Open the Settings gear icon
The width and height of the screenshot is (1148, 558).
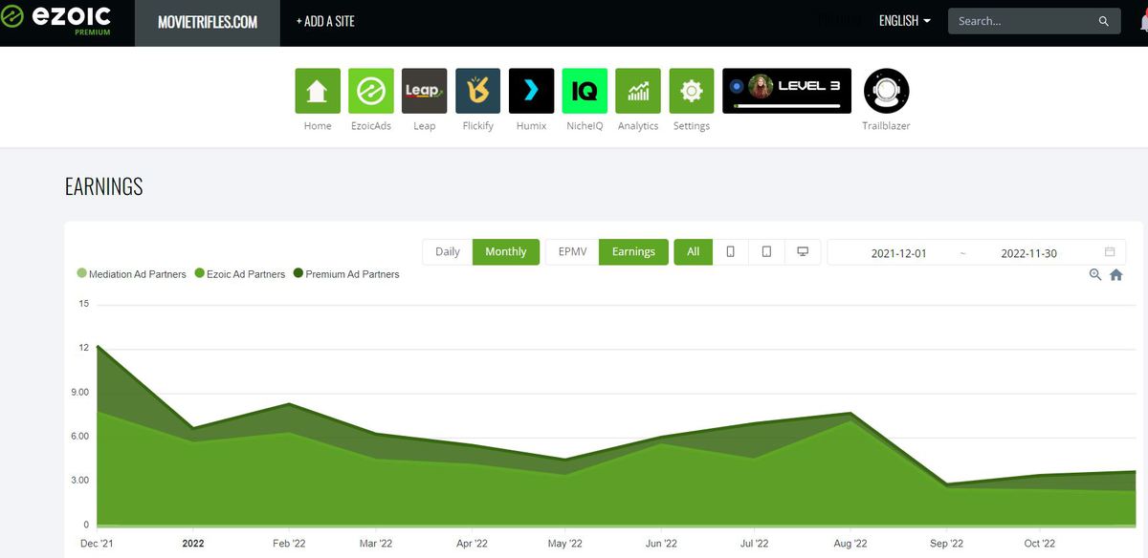point(692,91)
